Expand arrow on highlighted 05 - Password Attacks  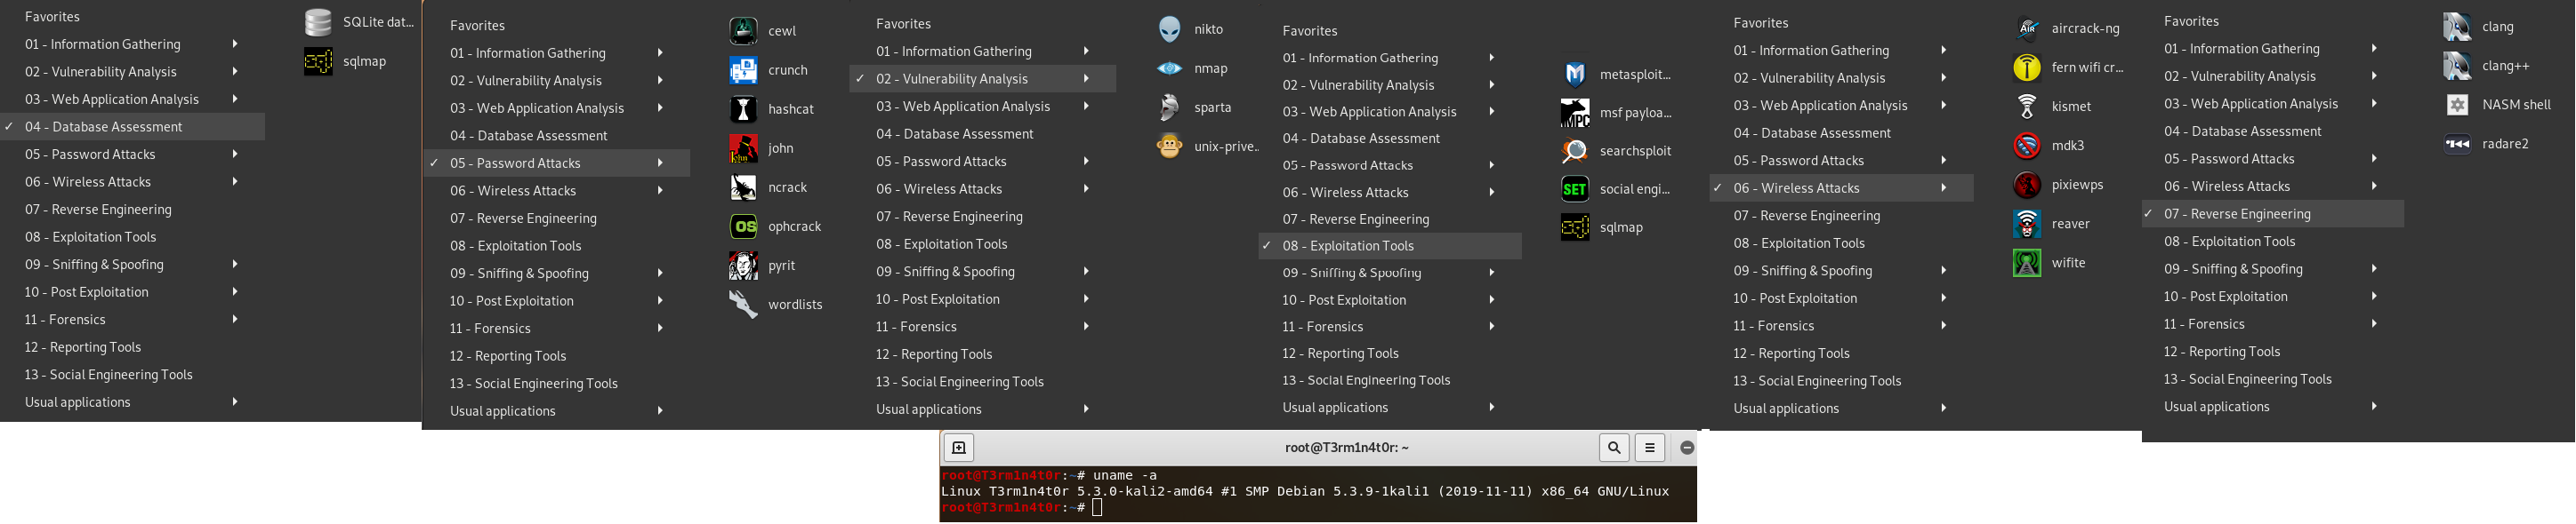(x=660, y=163)
